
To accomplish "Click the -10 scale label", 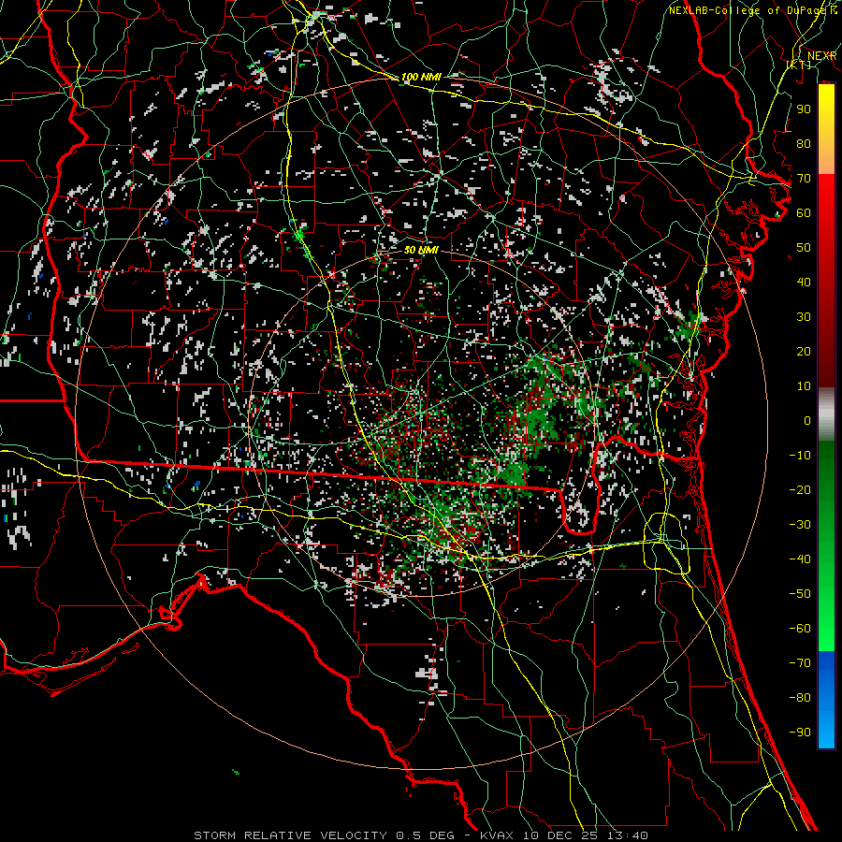I will click(800, 456).
